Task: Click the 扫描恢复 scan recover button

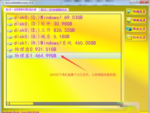Action: click(136, 11)
